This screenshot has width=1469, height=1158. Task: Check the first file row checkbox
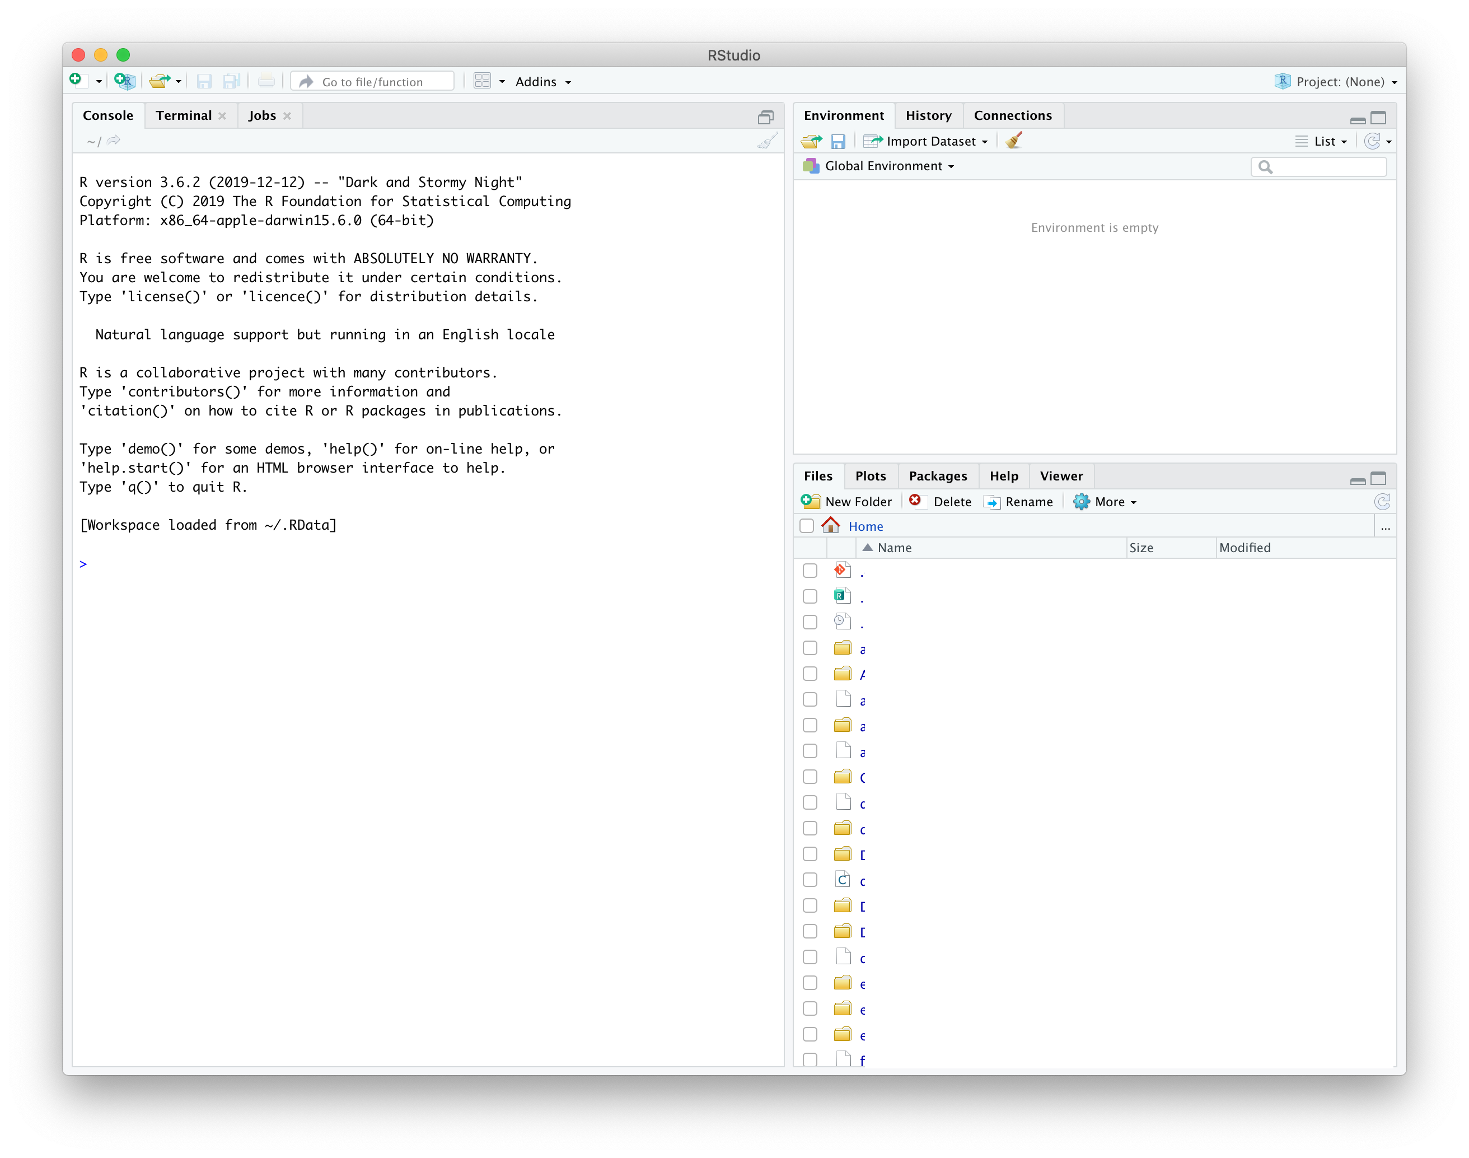(x=810, y=571)
